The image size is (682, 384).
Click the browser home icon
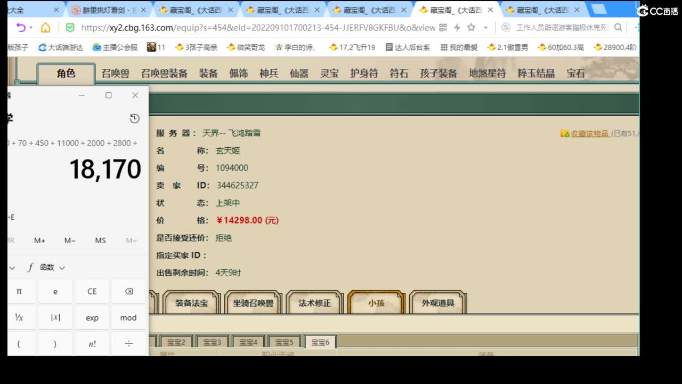(46, 28)
